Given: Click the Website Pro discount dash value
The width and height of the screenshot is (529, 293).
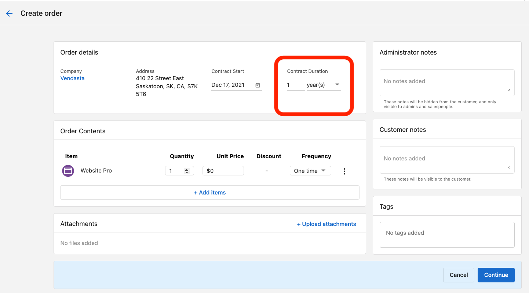Looking at the screenshot, I should [267, 171].
